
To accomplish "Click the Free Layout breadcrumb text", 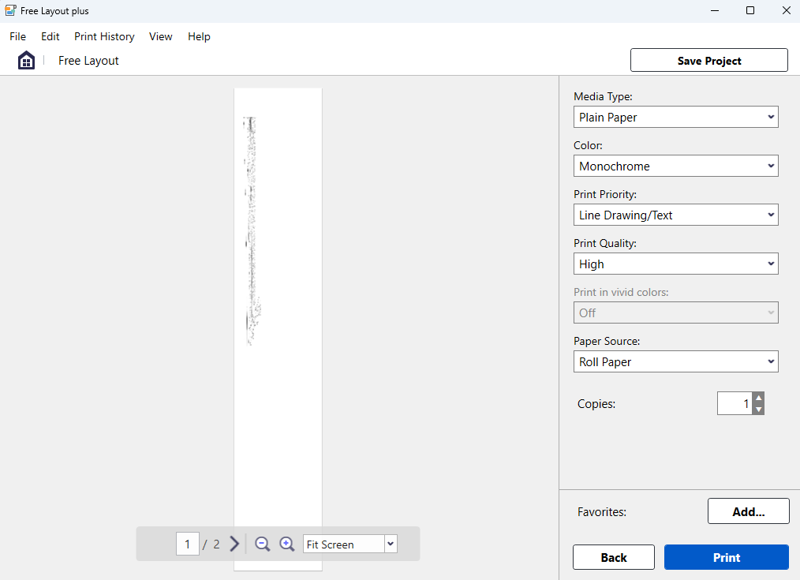I will pyautogui.click(x=88, y=61).
